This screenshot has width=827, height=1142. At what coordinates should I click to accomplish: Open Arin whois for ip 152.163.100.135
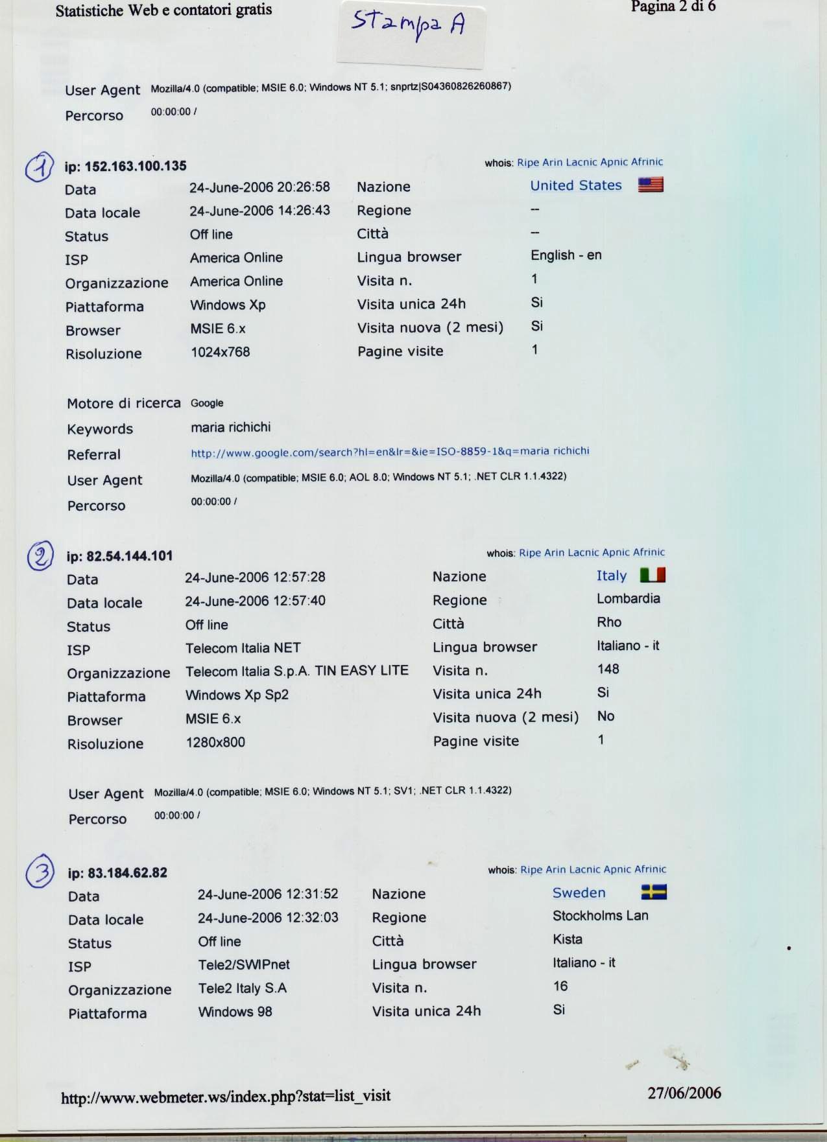[552, 162]
